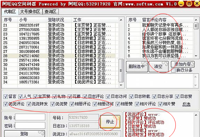Viewport: 200px width, 137px height.
Task: Click the 留言评论内容 column header
Action: pos(154,20)
